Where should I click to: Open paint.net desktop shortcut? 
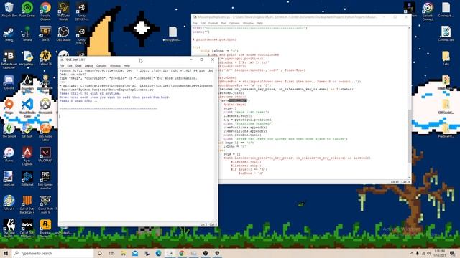click(9, 178)
